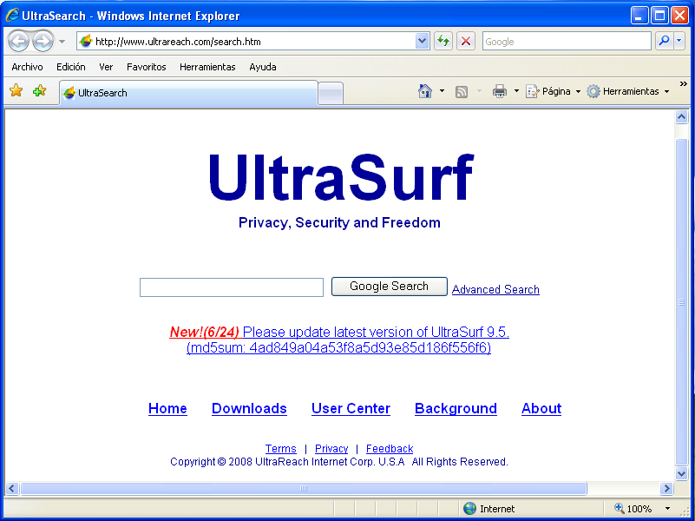Click the UltraSurf web search text box
Image resolution: width=695 pixels, height=521 pixels.
(x=232, y=287)
